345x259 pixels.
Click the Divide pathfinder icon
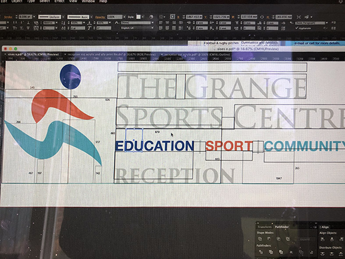click(x=261, y=252)
